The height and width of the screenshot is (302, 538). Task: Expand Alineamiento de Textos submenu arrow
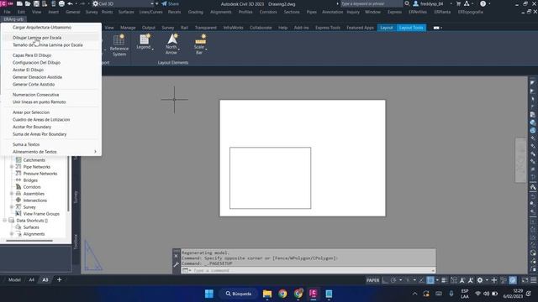pyautogui.click(x=95, y=152)
